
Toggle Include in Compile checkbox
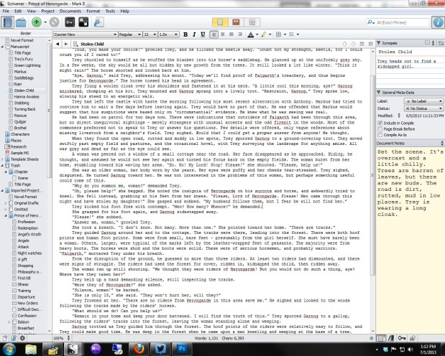380,123
